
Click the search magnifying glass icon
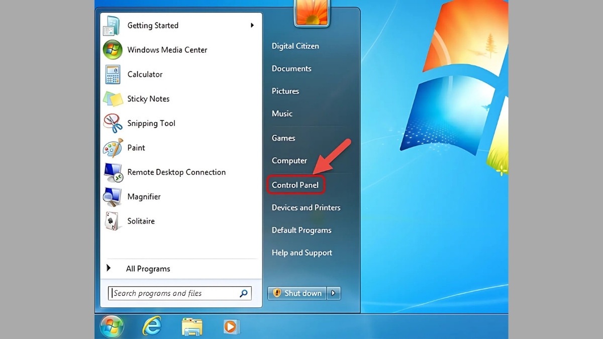(x=244, y=293)
